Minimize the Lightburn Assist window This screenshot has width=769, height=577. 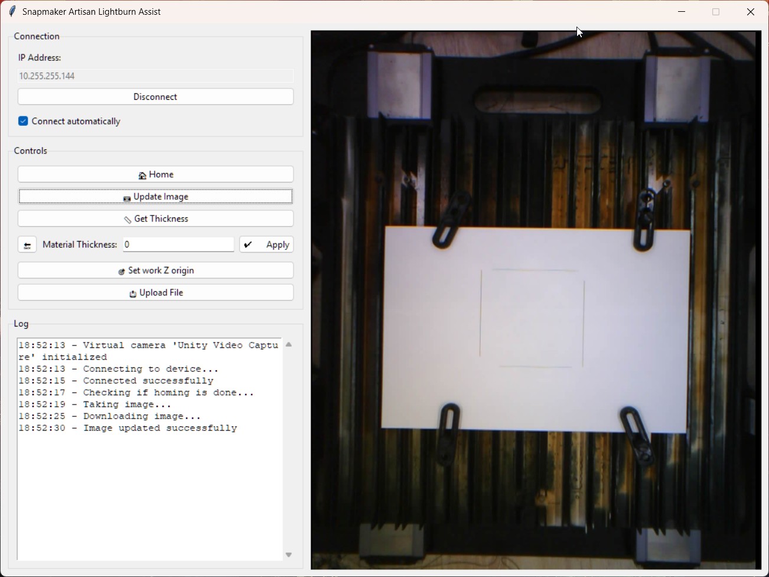tap(683, 12)
